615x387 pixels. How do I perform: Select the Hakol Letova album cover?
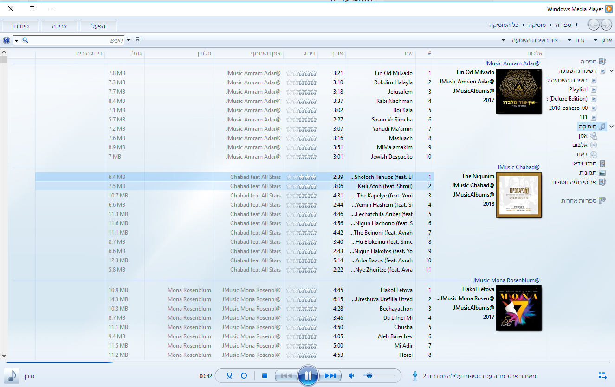518,308
